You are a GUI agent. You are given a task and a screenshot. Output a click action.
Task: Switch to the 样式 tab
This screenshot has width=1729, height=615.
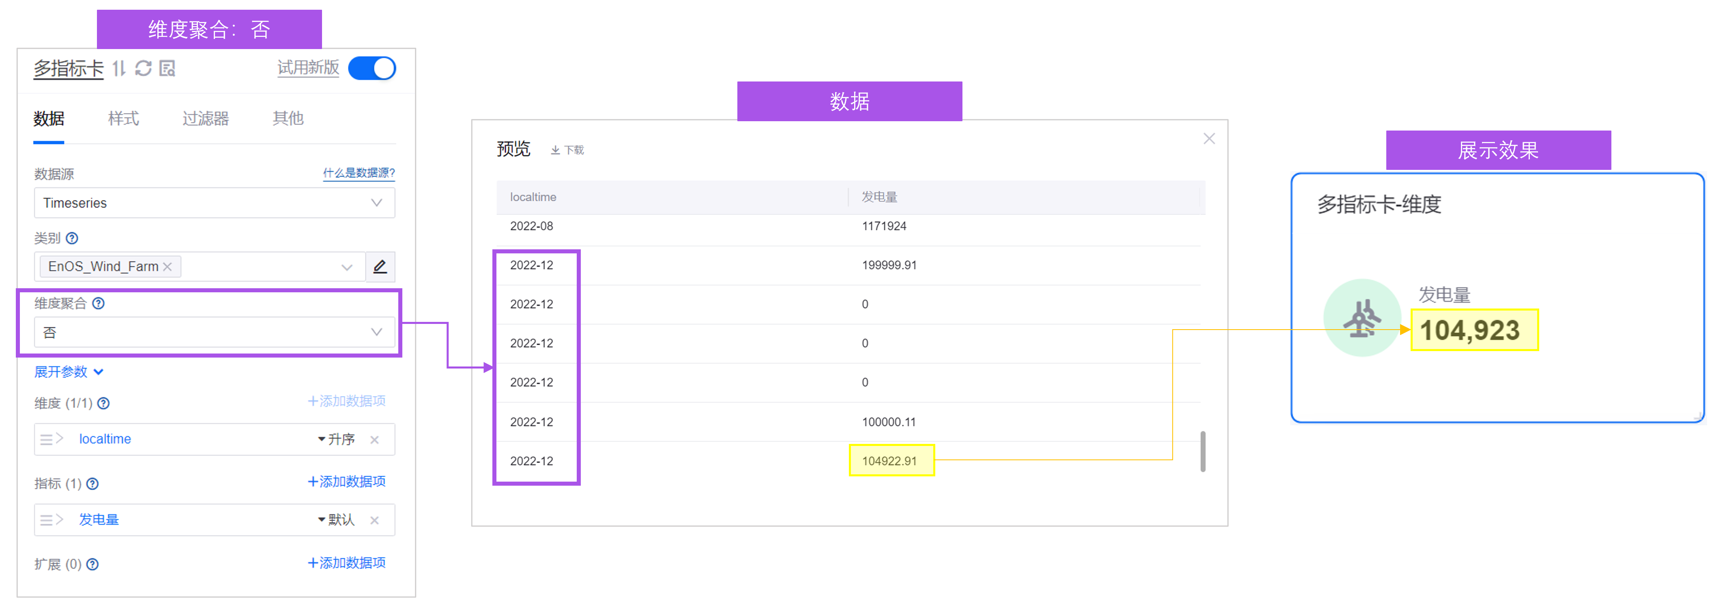pyautogui.click(x=123, y=119)
